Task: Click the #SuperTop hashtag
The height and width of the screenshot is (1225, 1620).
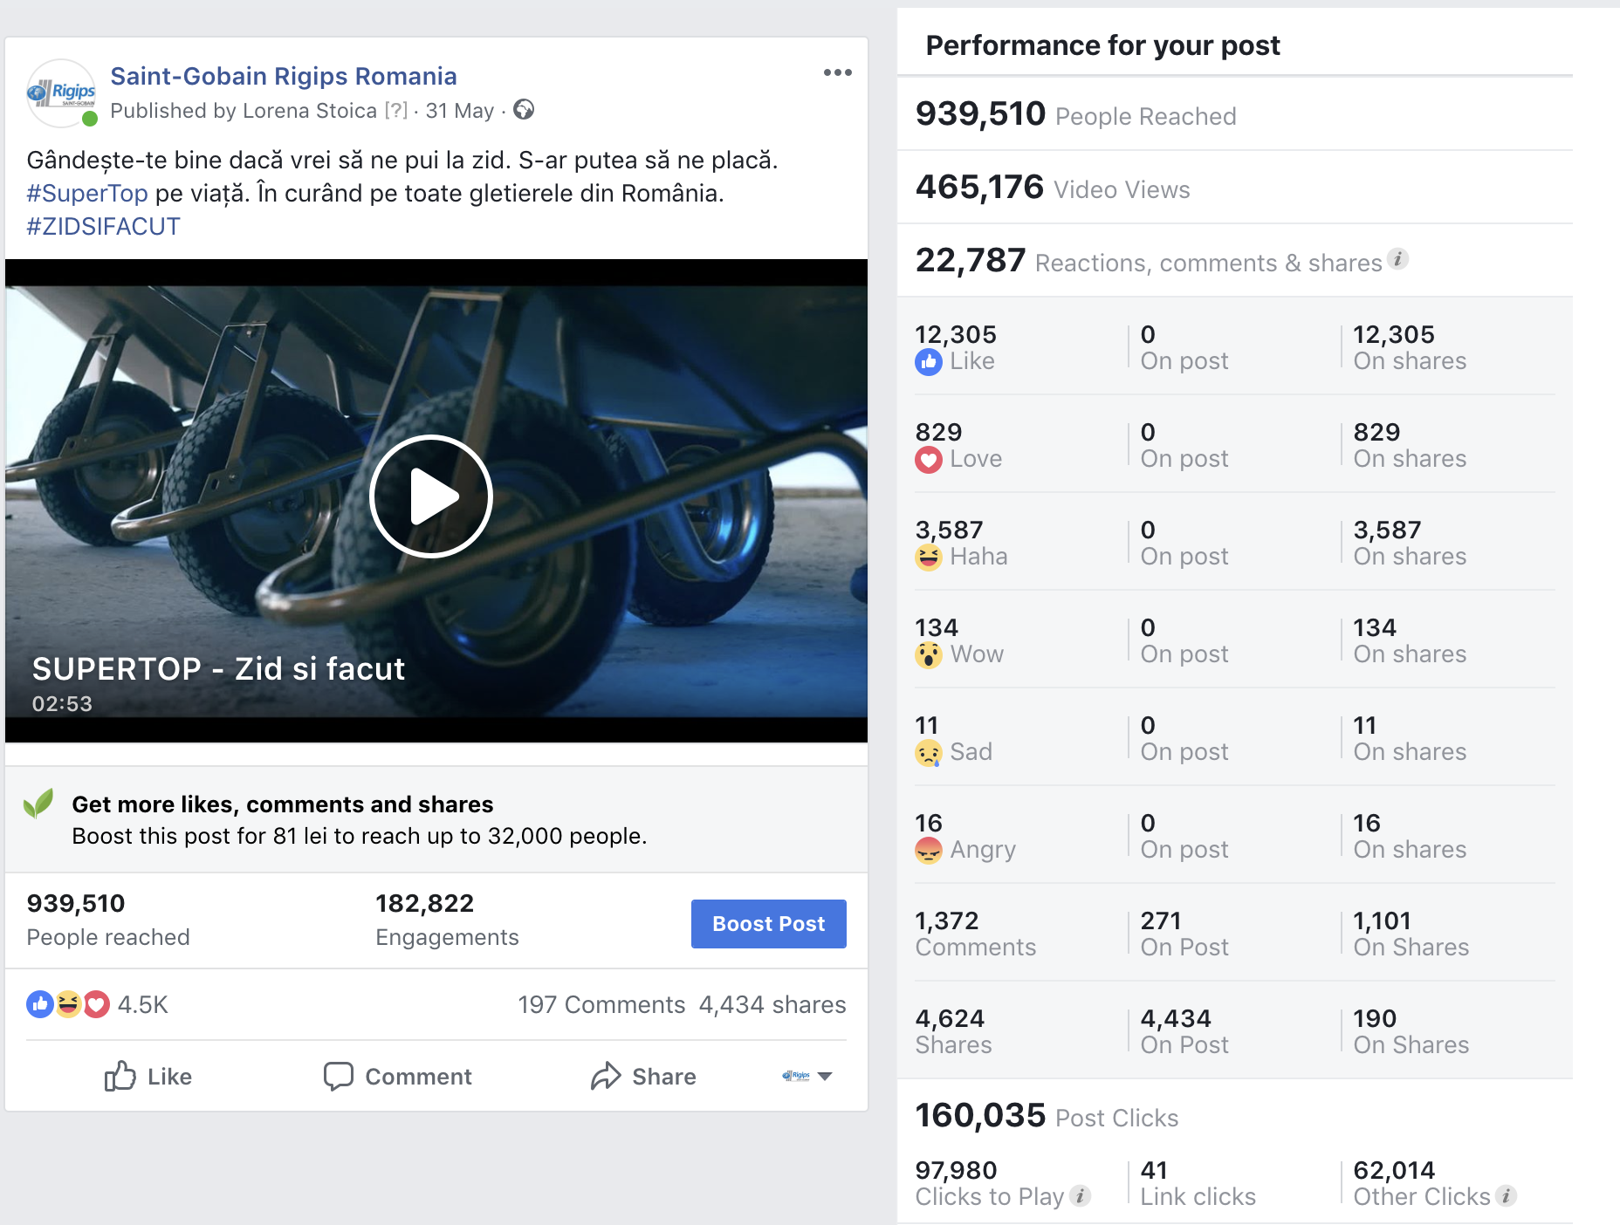Action: pos(87,193)
